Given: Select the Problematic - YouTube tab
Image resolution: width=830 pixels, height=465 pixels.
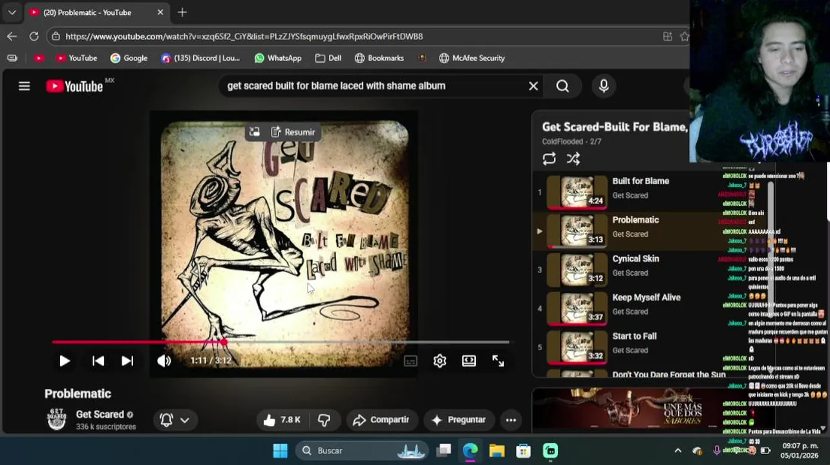Looking at the screenshot, I should (97, 12).
